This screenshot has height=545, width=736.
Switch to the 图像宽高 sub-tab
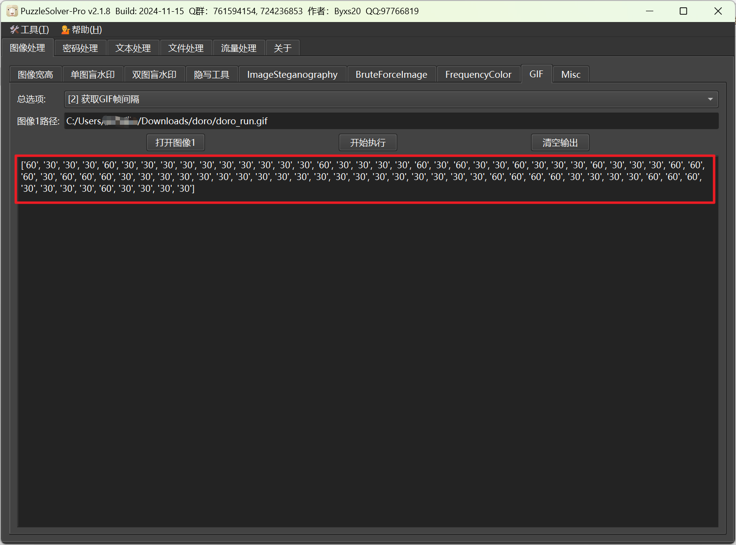(x=35, y=75)
